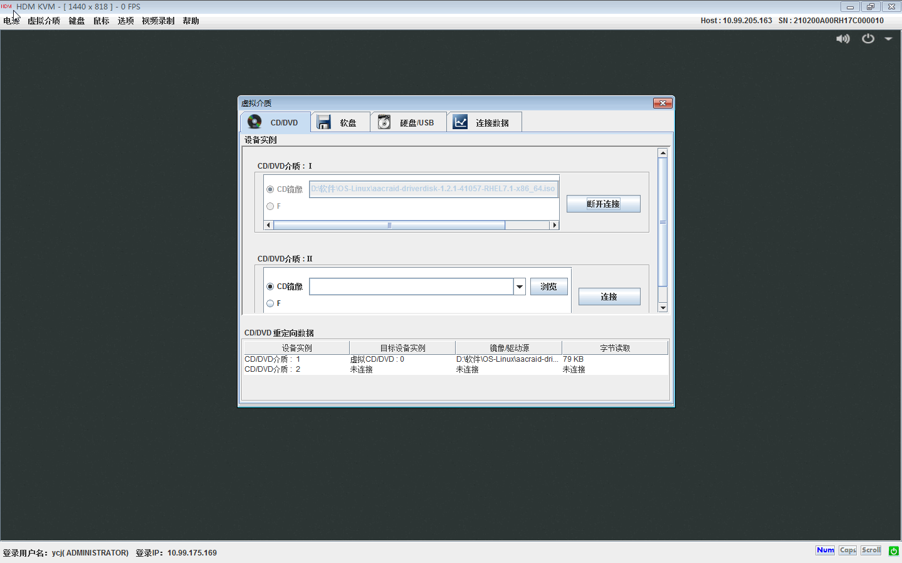Open the 帮助 menu
This screenshot has height=563, width=902.
191,21
